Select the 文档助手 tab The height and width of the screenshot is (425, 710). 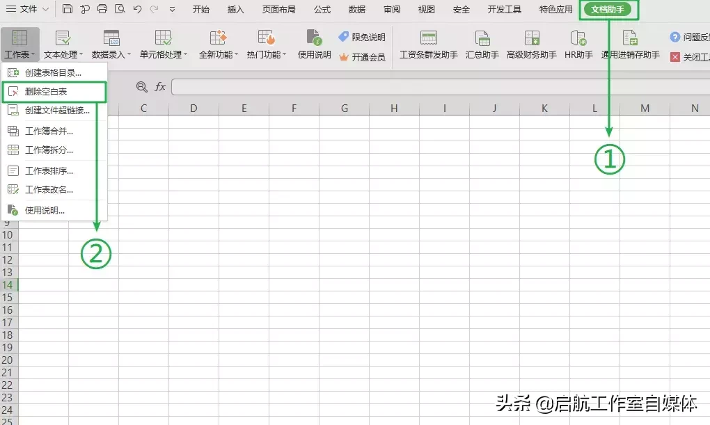click(608, 9)
